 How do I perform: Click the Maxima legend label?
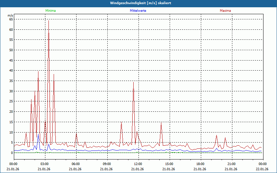(x=225, y=11)
